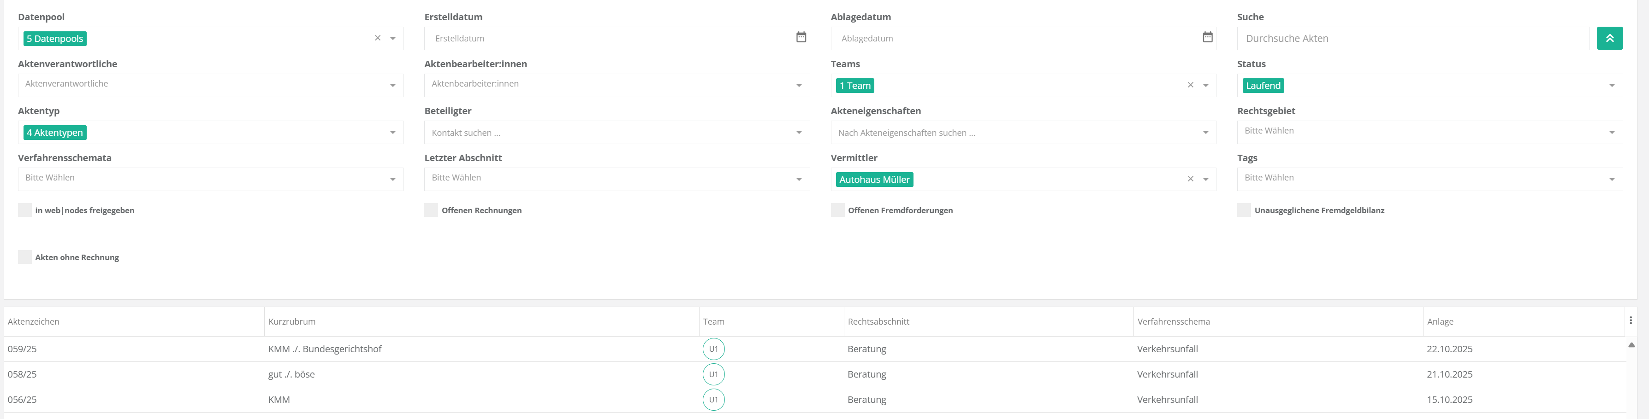Open the Rechtsgebiet dropdown
Viewport: 1649px width, 419px height.
click(1611, 132)
